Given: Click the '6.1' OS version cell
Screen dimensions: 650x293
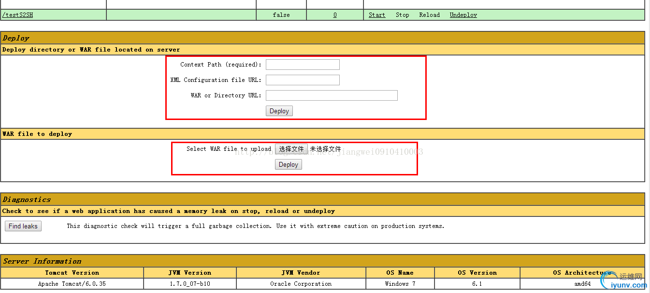Looking at the screenshot, I should click(x=477, y=284).
